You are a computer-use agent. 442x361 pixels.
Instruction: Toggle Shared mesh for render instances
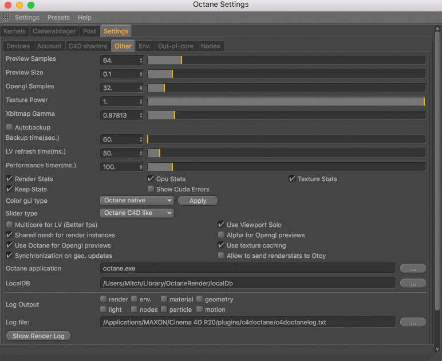tap(9, 235)
